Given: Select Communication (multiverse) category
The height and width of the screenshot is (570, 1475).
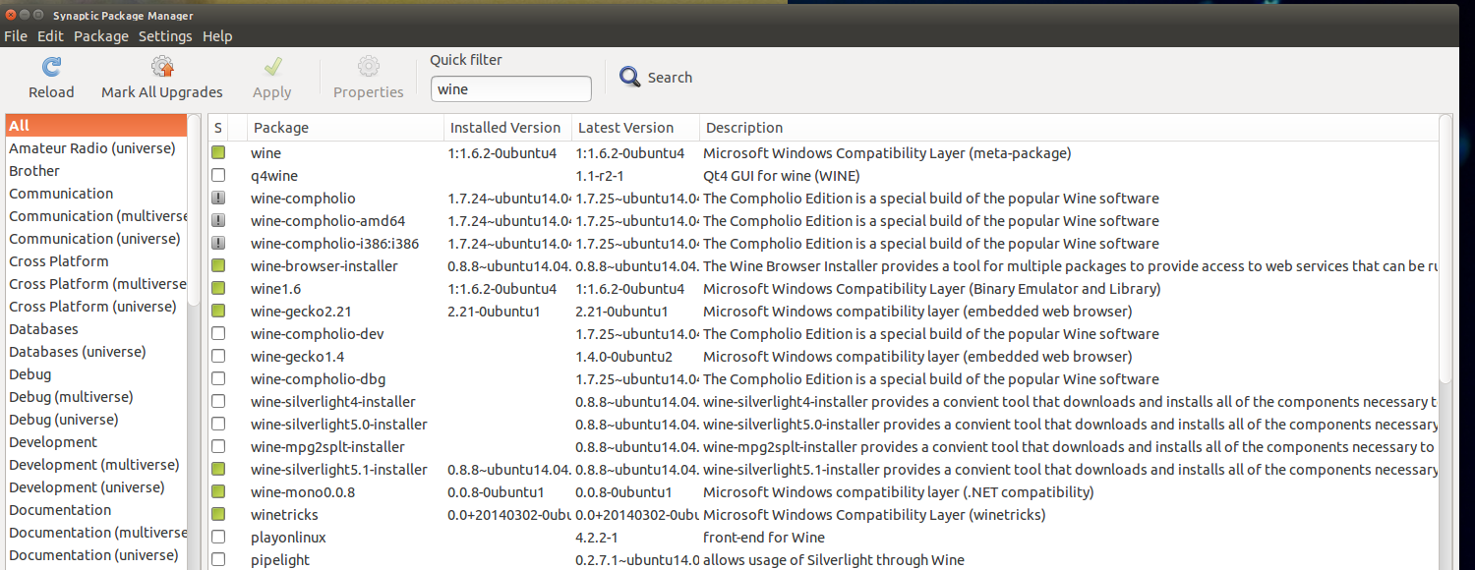Looking at the screenshot, I should [x=95, y=216].
